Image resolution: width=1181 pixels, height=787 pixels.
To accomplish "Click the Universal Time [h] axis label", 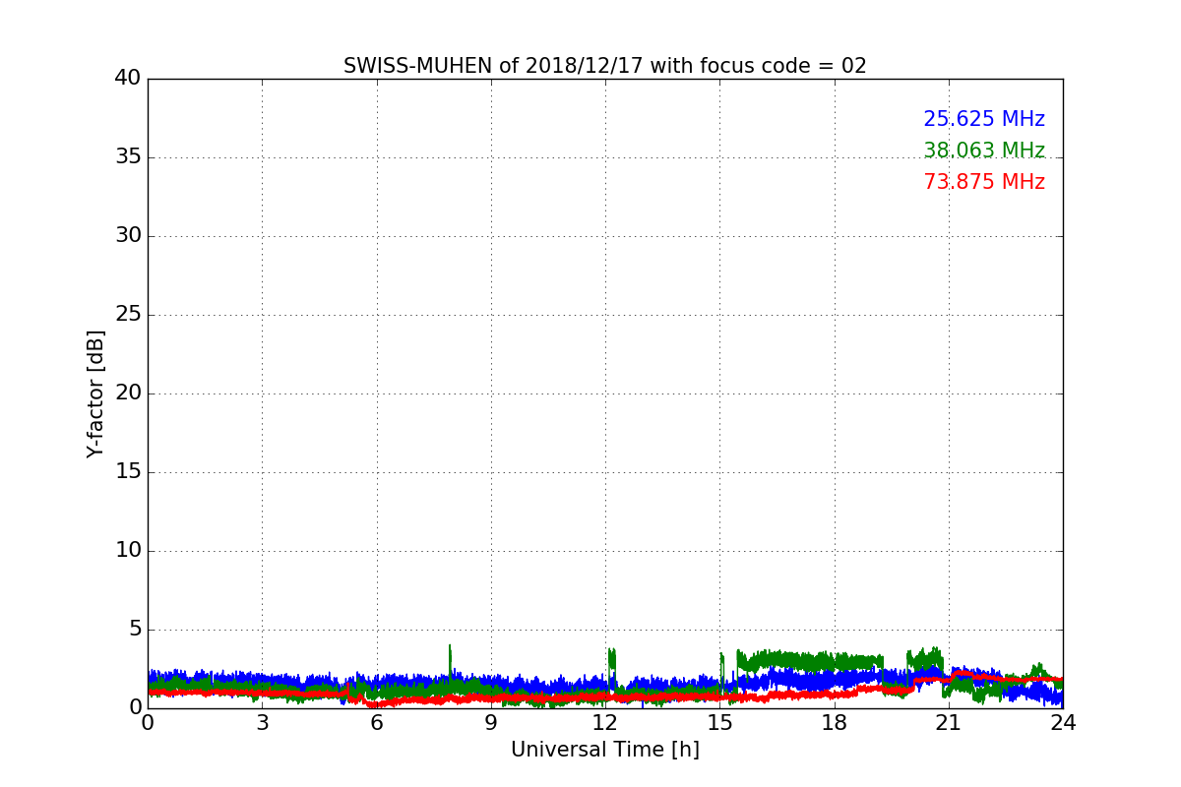I will tap(604, 750).
